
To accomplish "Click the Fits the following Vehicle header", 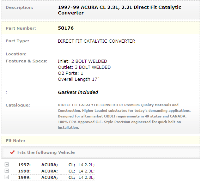I will [x=46, y=152].
